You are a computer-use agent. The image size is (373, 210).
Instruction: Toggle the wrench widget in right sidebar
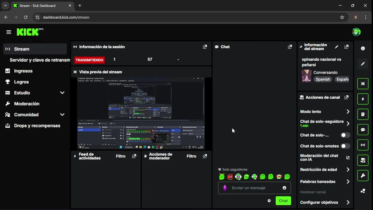(363, 176)
